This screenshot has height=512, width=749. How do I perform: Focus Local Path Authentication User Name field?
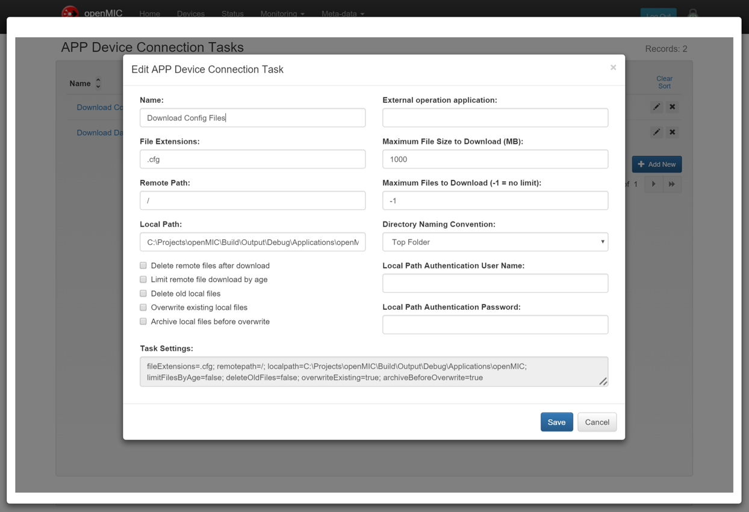(x=495, y=283)
